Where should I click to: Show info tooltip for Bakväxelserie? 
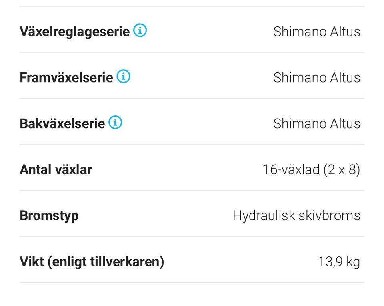tap(115, 123)
